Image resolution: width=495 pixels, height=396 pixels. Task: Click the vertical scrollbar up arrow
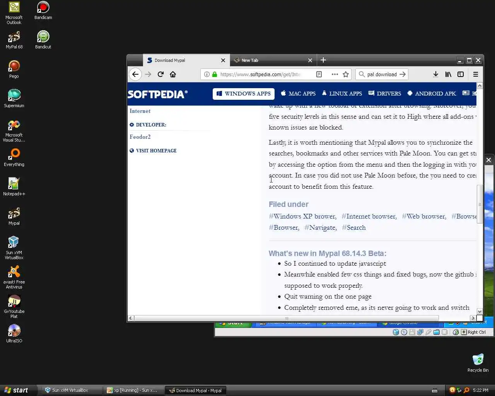pyautogui.click(x=480, y=85)
